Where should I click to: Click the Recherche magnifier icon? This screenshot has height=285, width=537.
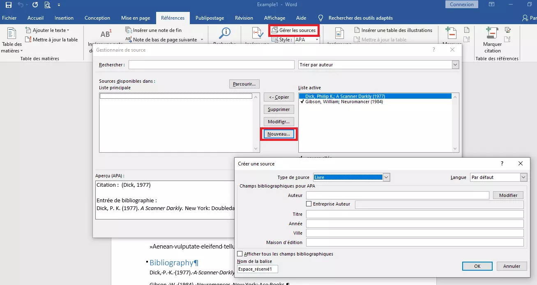225,34
